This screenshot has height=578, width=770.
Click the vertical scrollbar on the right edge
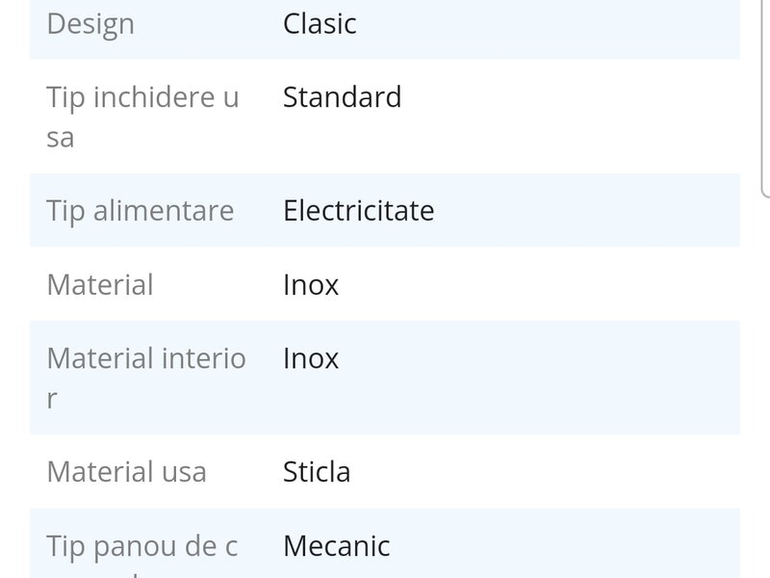pyautogui.click(x=765, y=96)
